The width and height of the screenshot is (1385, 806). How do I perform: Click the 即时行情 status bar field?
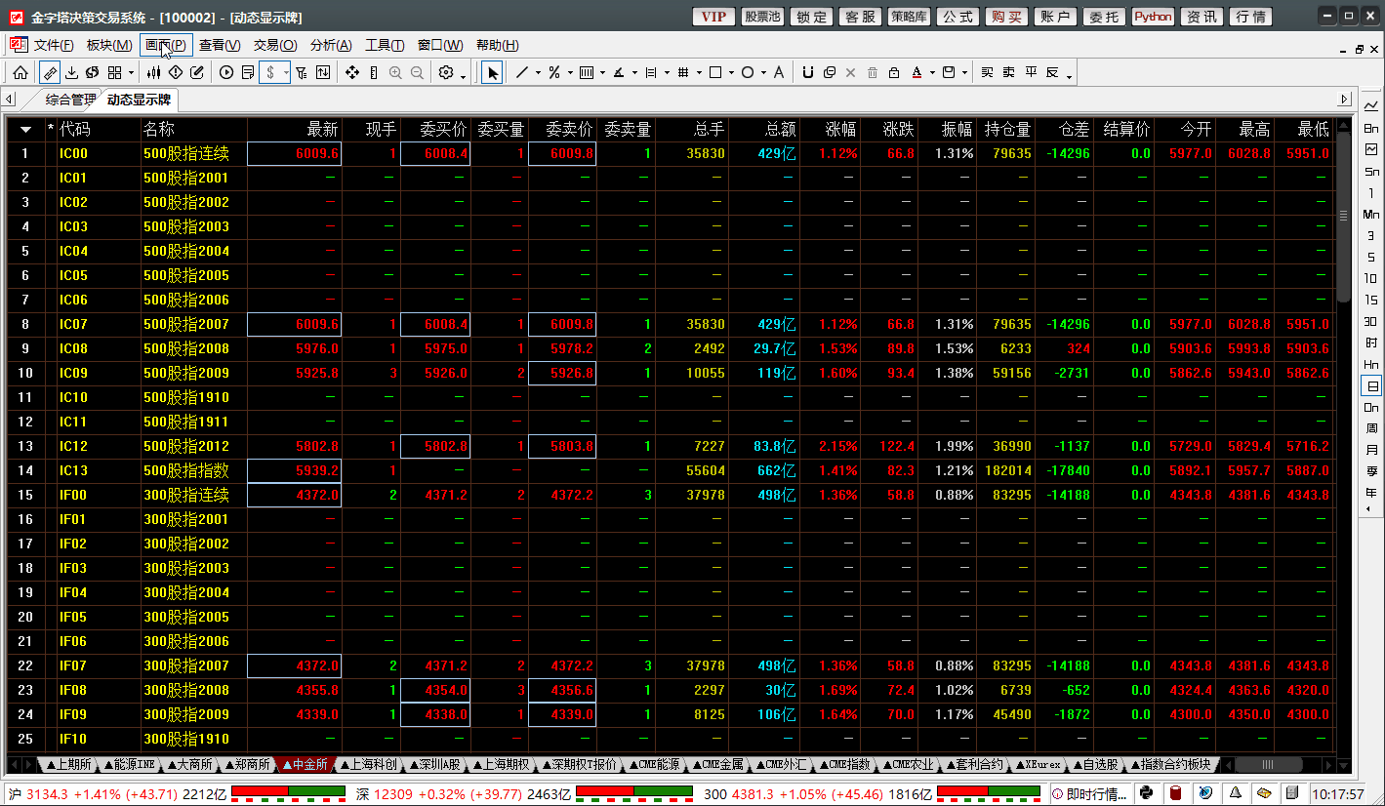click(x=1090, y=793)
